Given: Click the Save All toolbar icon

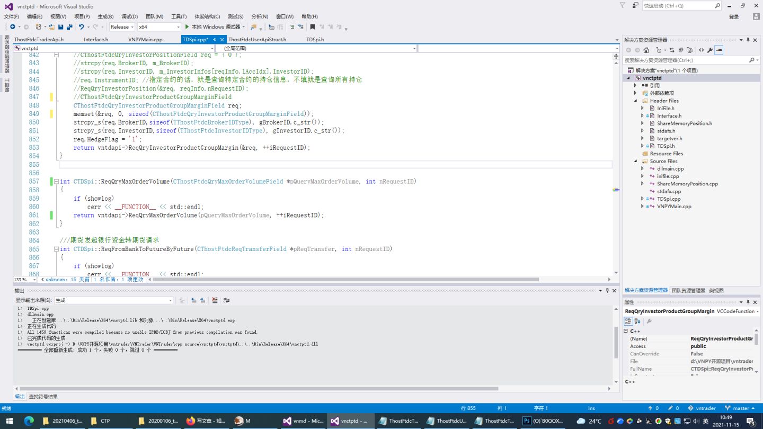Looking at the screenshot, I should coord(69,27).
